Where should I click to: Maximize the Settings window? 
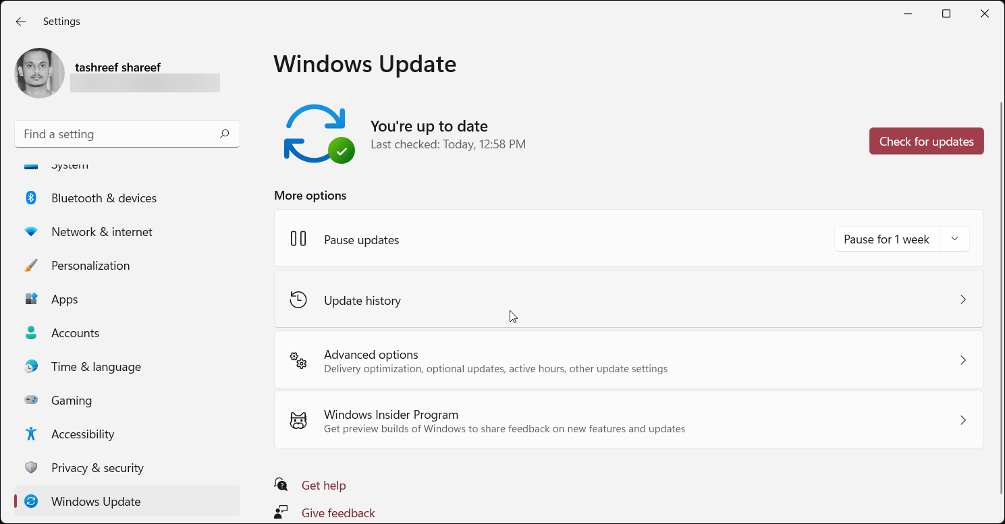coord(946,14)
